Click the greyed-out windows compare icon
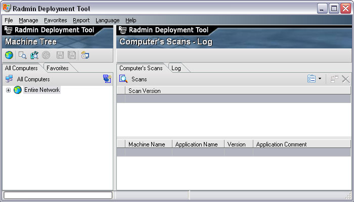Image resolution: width=354 pixels, height=202 pixels. pyautogui.click(x=334, y=79)
